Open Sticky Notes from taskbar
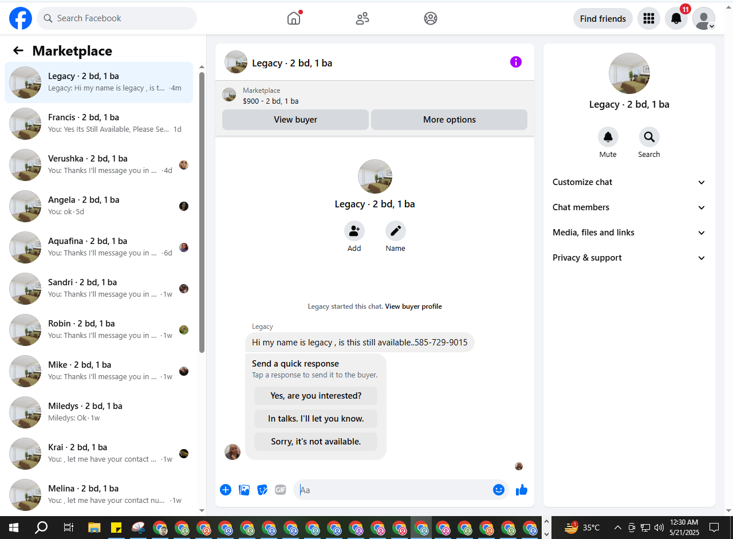Viewport: 733px width, 539px height. (x=116, y=528)
